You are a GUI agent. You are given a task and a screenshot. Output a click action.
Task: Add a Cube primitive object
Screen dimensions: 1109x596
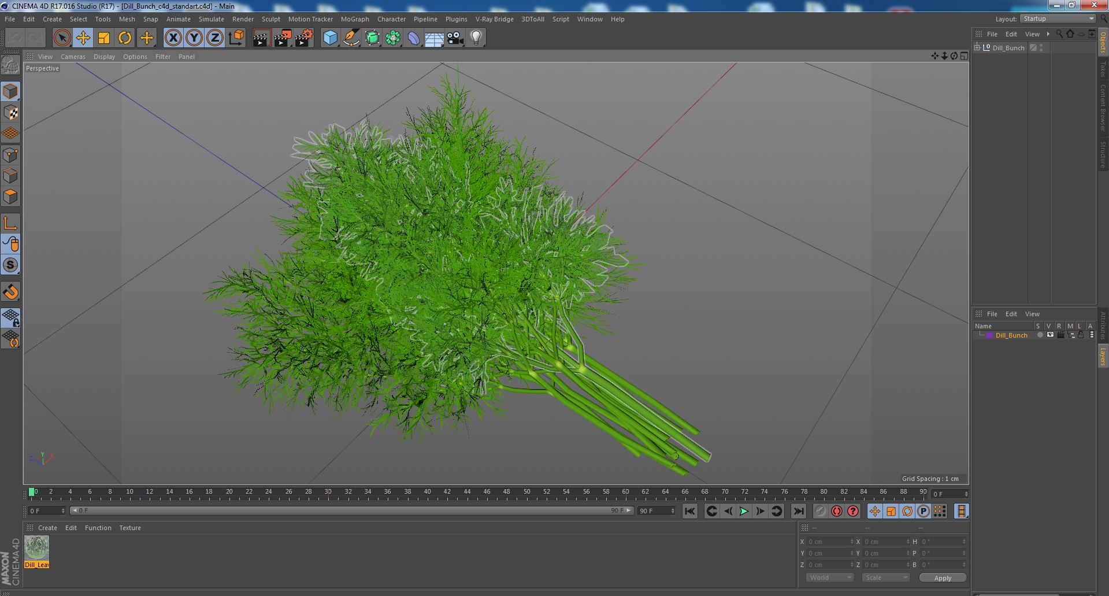330,38
